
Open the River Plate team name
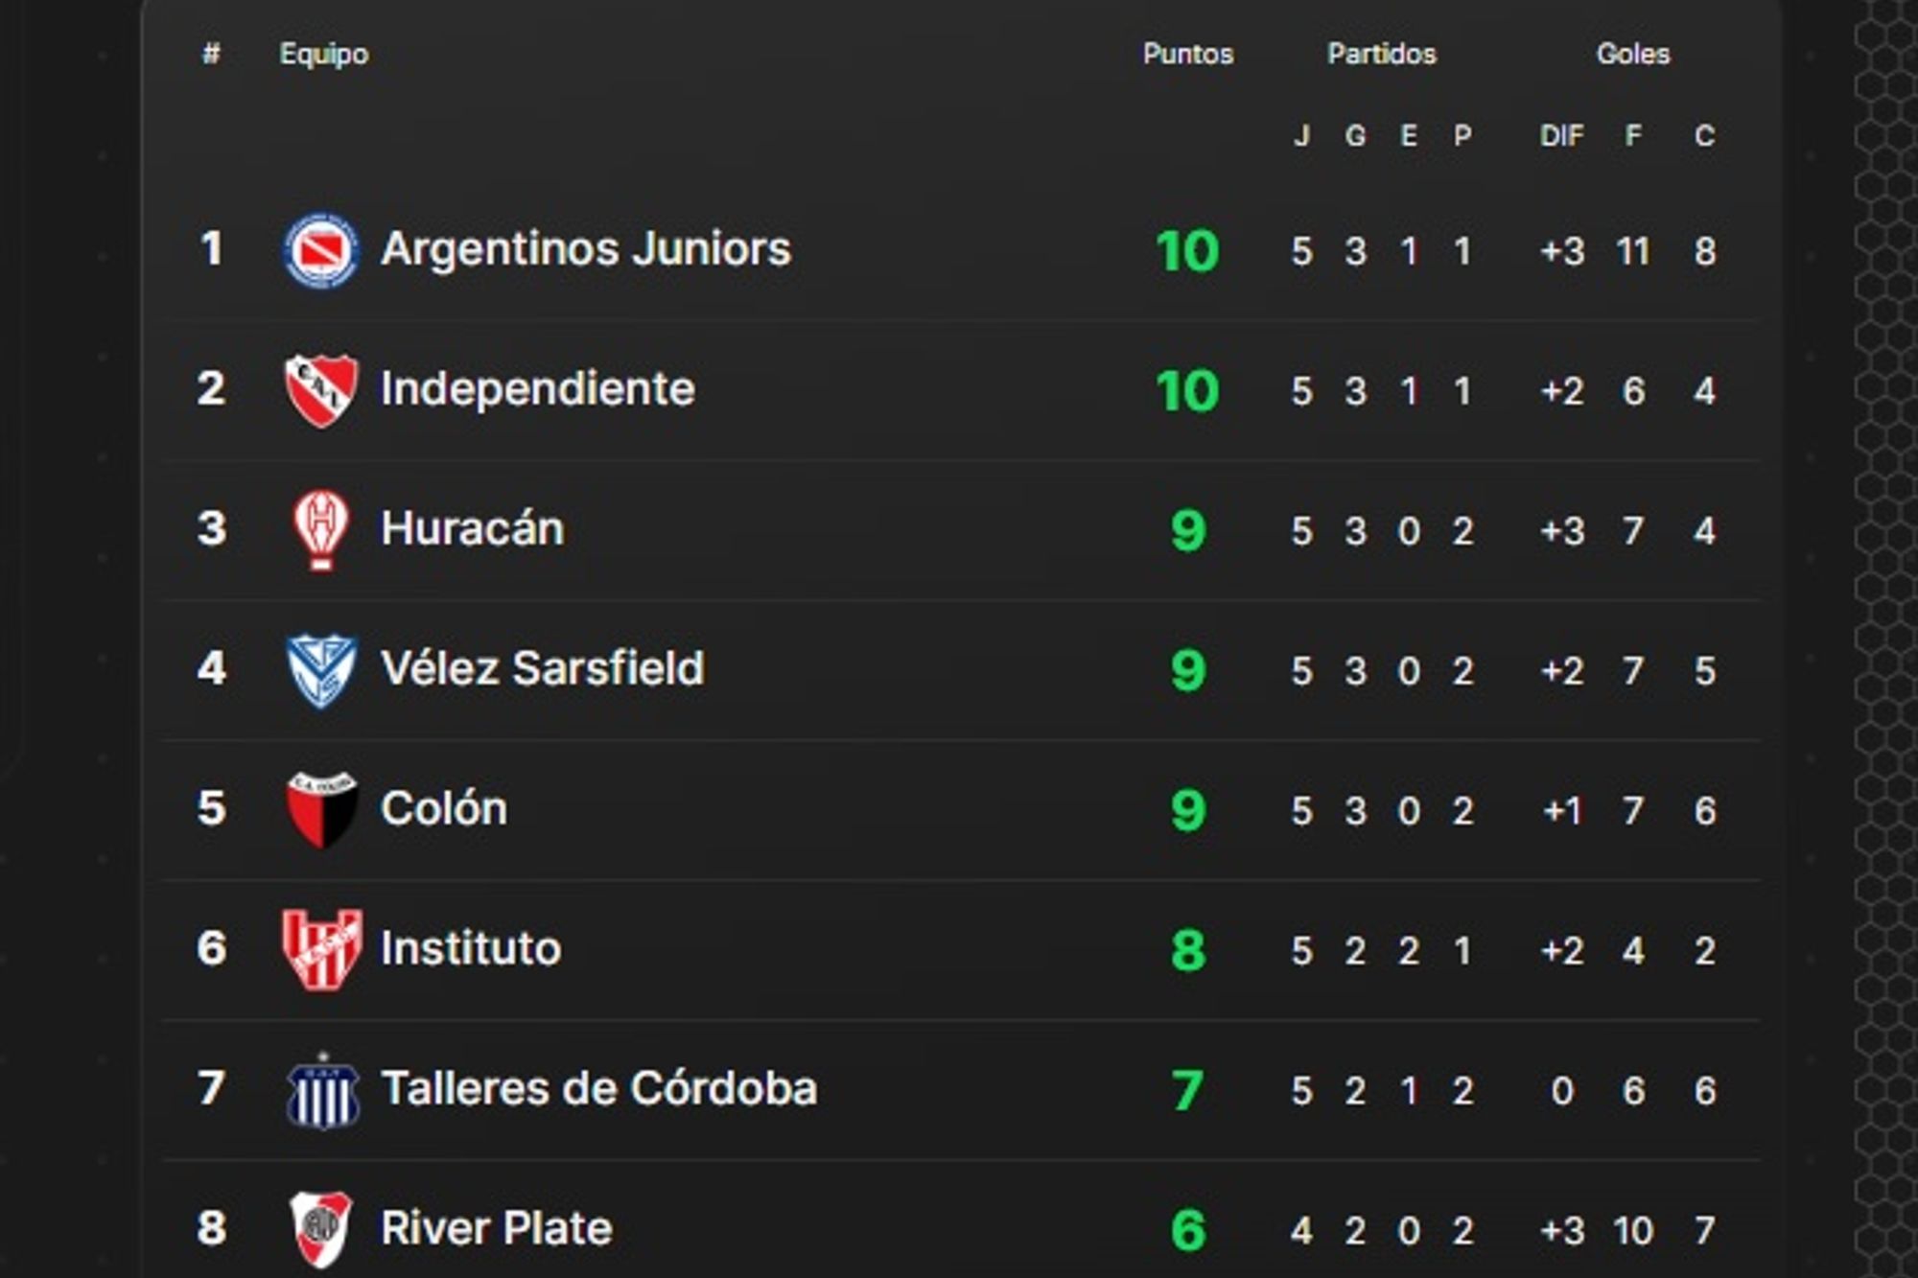[x=497, y=1229]
